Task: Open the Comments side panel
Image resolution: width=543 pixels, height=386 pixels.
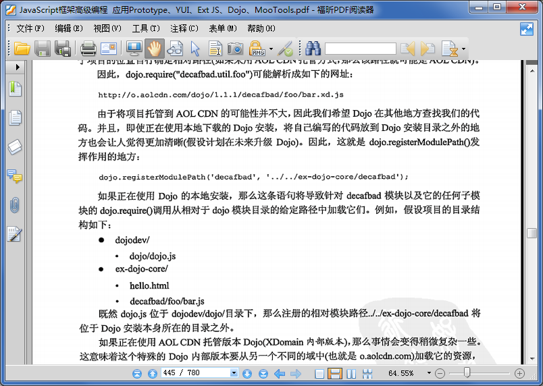Action: (15, 176)
